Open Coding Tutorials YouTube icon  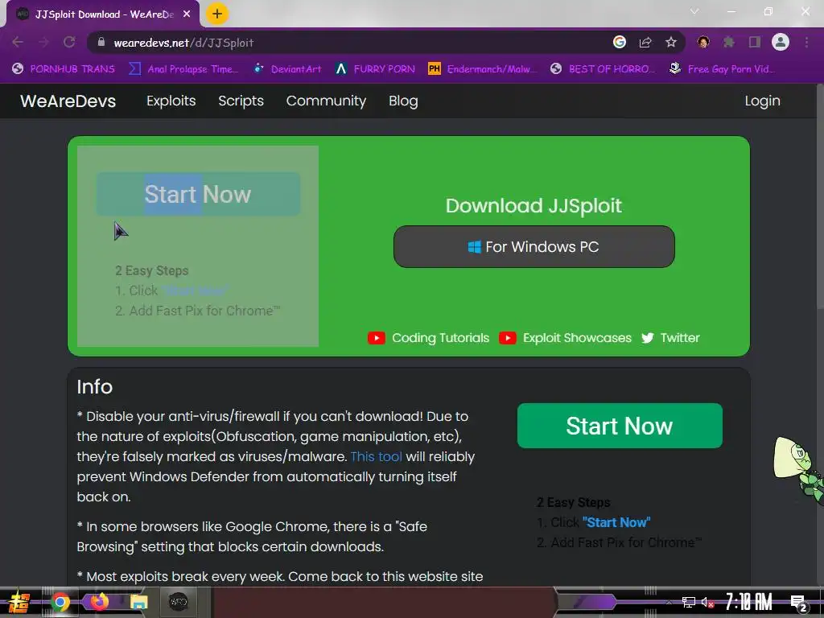click(377, 338)
